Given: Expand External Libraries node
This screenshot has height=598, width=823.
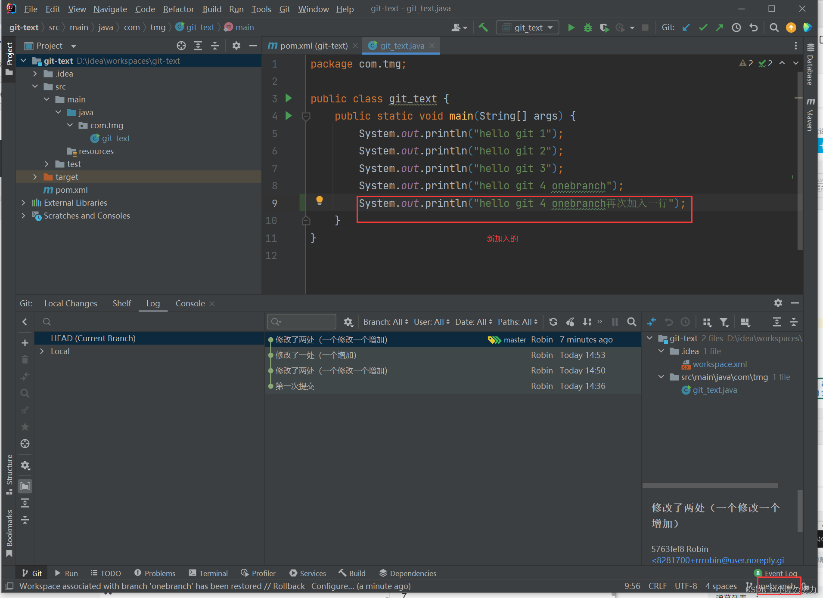Looking at the screenshot, I should tap(24, 203).
